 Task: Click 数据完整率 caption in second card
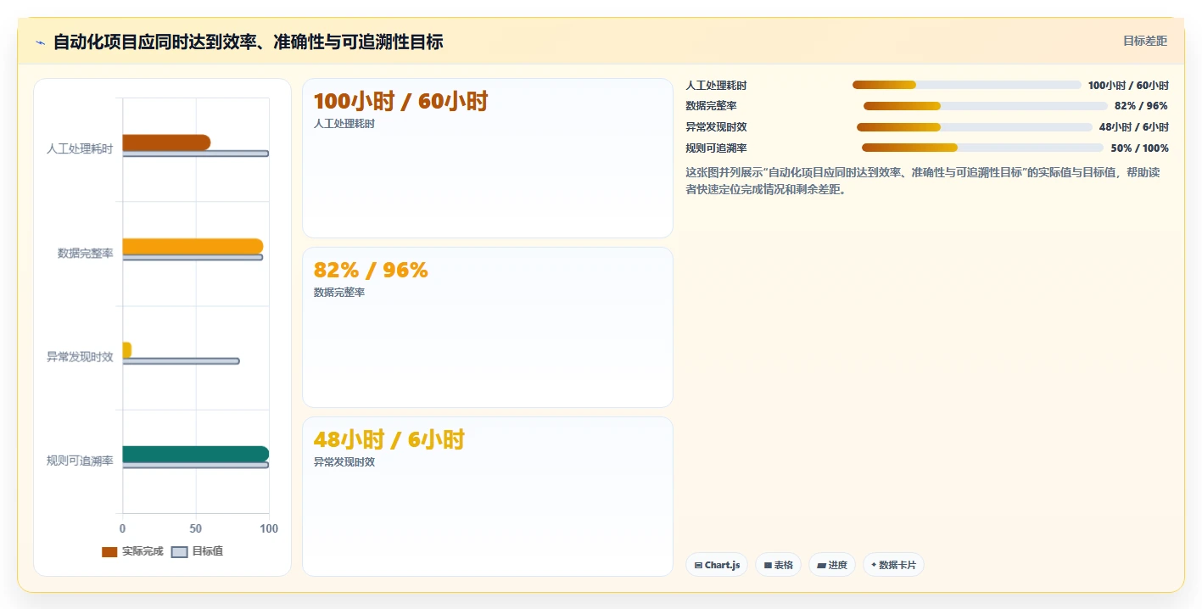click(338, 293)
